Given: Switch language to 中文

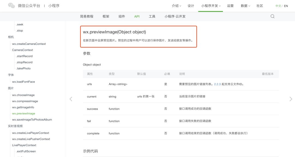Looking at the screenshot, I should click(x=278, y=6).
